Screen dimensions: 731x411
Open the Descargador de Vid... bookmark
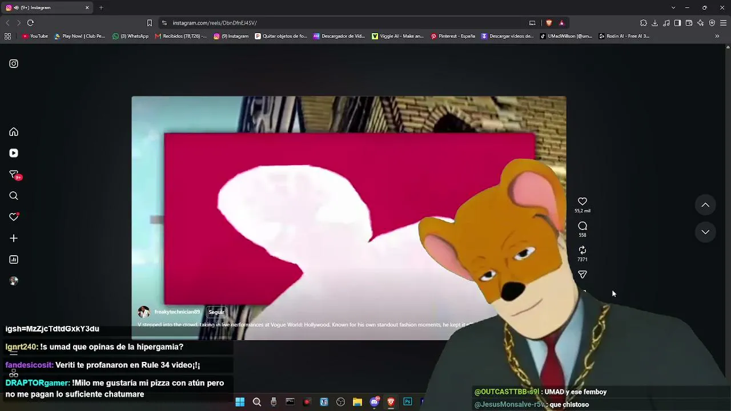tap(339, 36)
